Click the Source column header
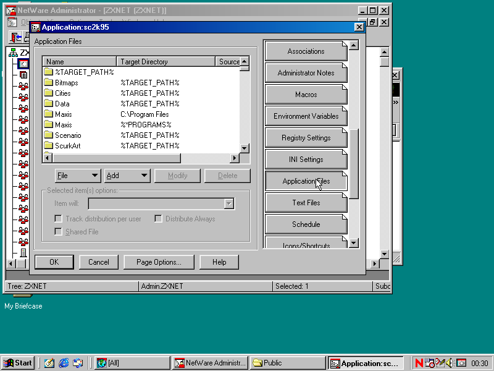 point(228,61)
